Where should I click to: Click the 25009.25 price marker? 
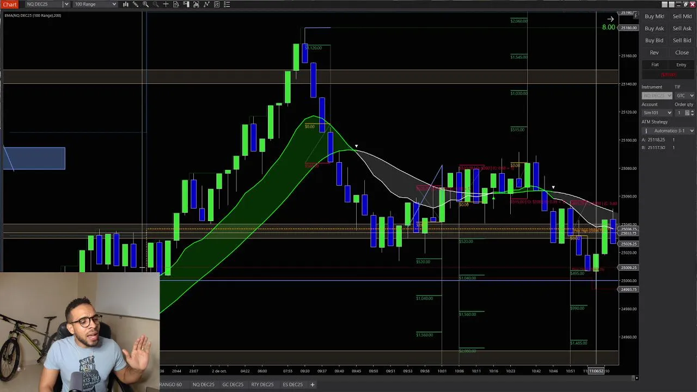point(628,268)
